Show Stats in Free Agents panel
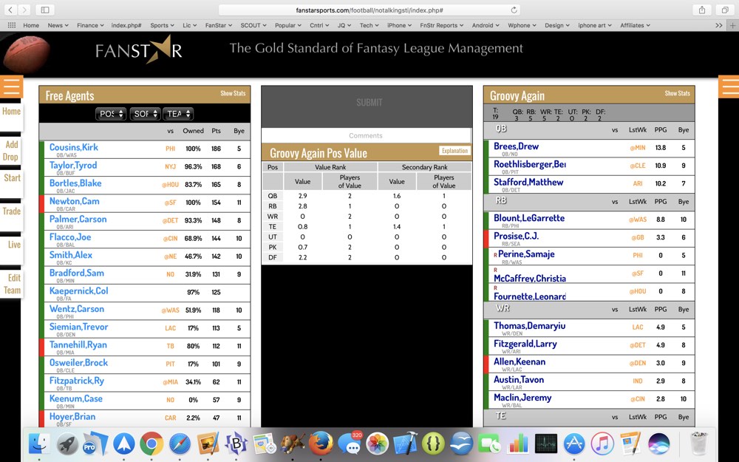739x462 pixels. click(233, 93)
